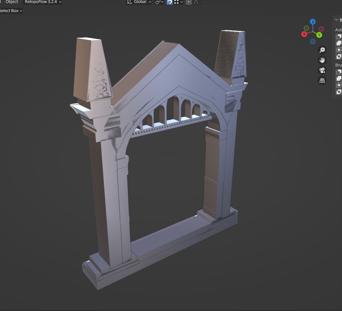This screenshot has width=342, height=311.
Task: Switch perspective/orthographic with the grid icon
Action: (x=322, y=81)
